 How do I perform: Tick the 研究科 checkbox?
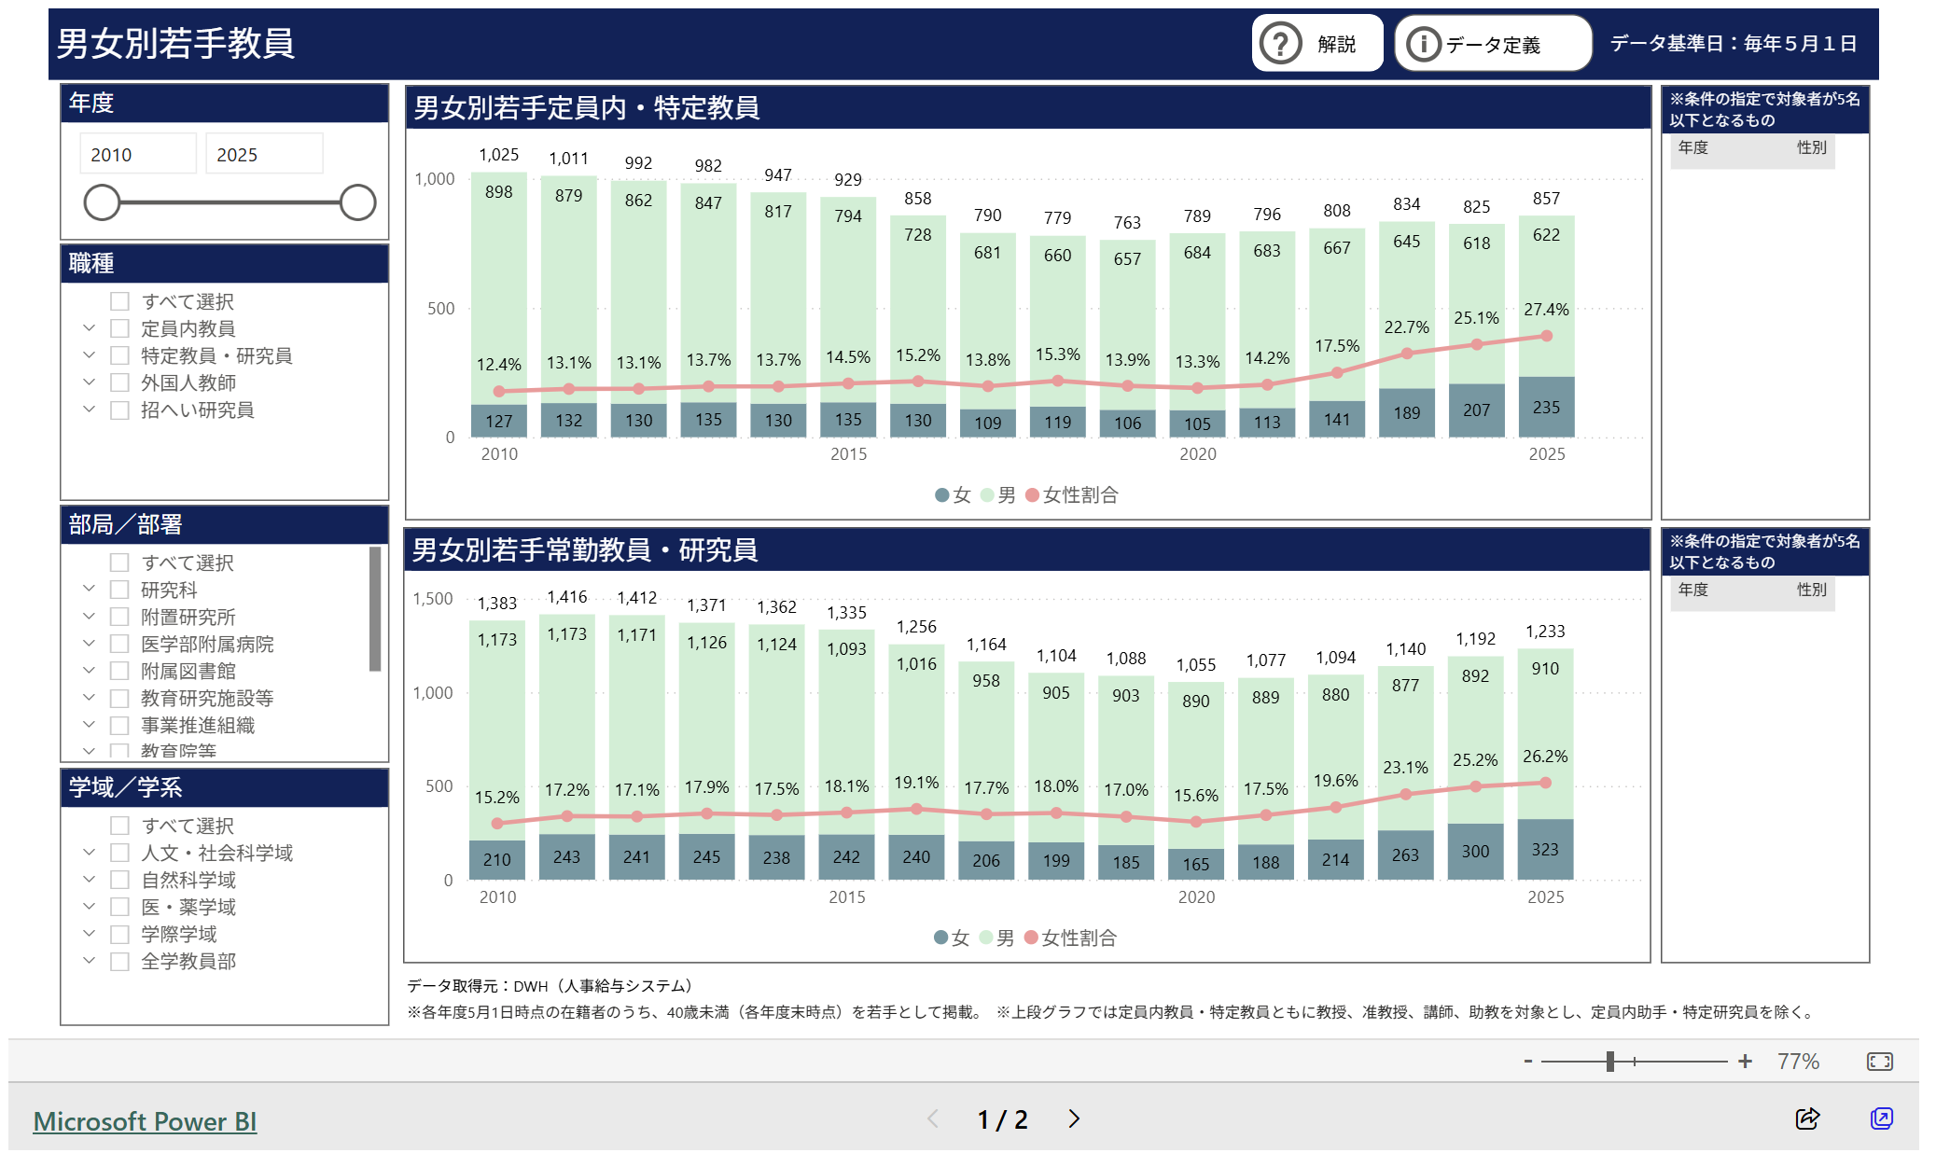(x=119, y=590)
